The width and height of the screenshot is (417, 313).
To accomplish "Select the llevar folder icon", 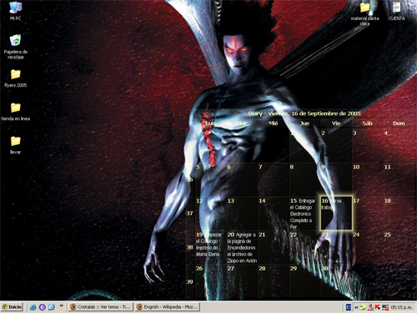I will coord(16,145).
